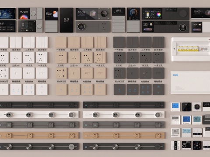Open the "Hi, Qiao" smart panel screen
Viewport: 210px width, 157px height.
click(x=24, y=14)
